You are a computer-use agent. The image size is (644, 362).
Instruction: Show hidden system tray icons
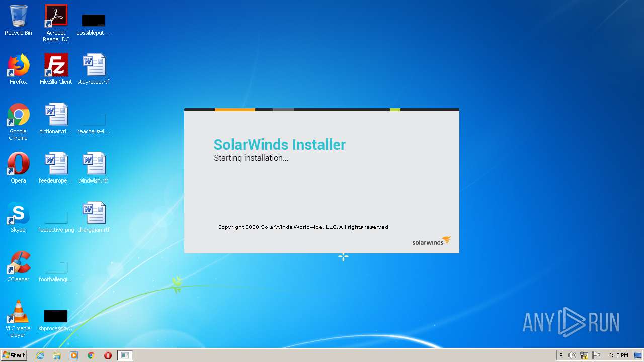point(561,355)
